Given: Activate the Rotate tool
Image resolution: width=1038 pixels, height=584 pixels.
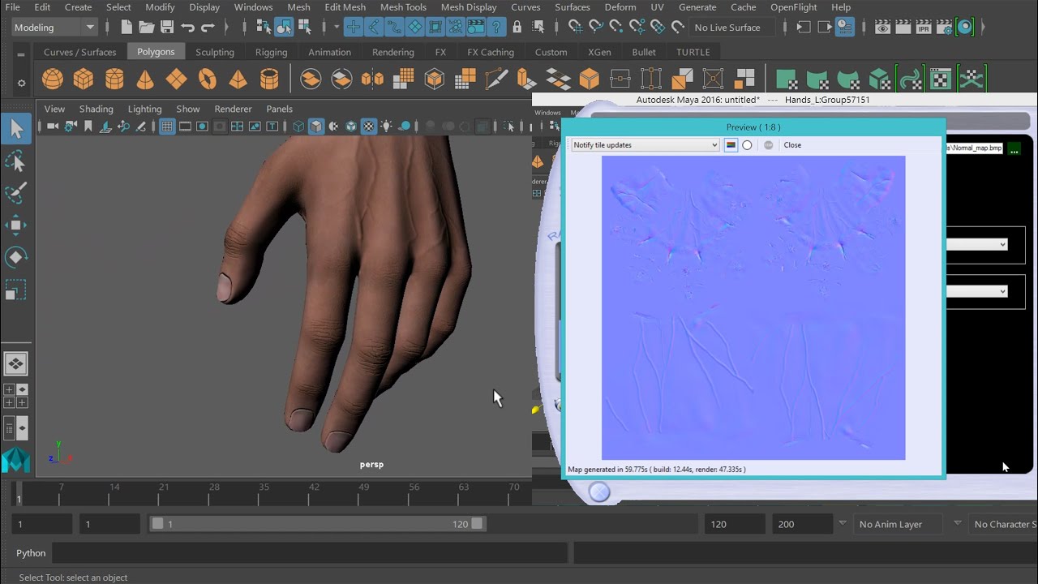Looking at the screenshot, I should [16, 258].
